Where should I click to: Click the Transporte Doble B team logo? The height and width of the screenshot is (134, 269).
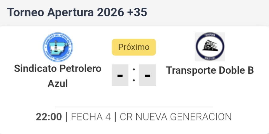[x=210, y=47]
